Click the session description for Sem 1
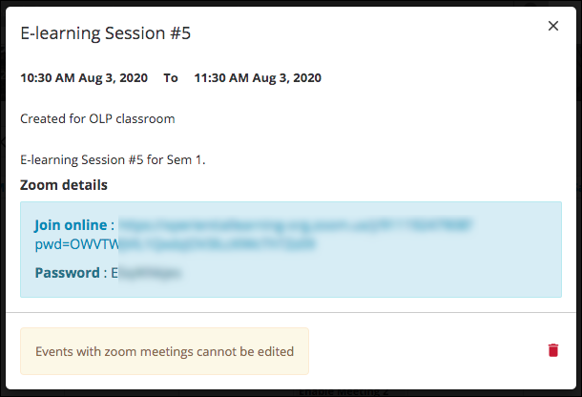The width and height of the screenshot is (582, 397). (113, 159)
